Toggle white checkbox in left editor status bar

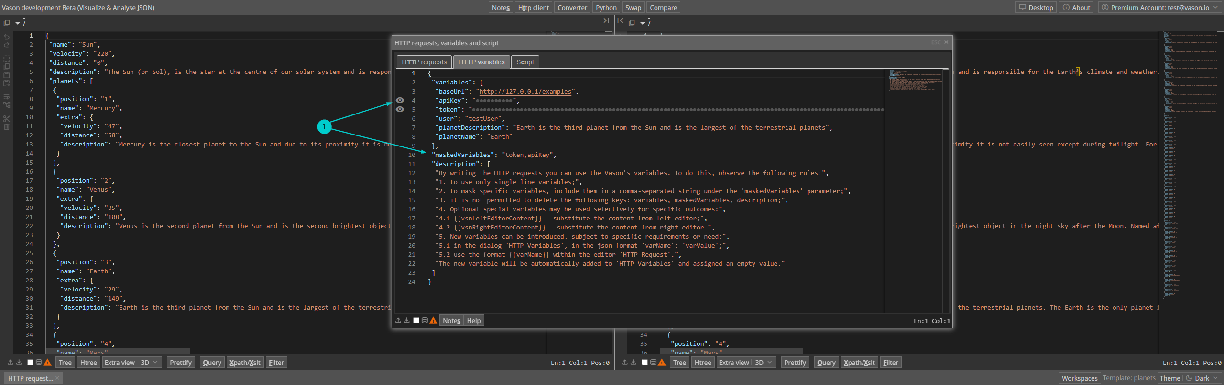(30, 363)
